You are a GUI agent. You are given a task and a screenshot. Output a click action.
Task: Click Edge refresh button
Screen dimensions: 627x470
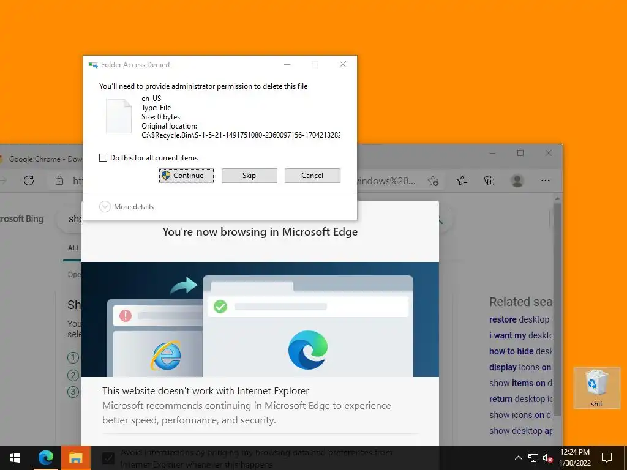[29, 181]
